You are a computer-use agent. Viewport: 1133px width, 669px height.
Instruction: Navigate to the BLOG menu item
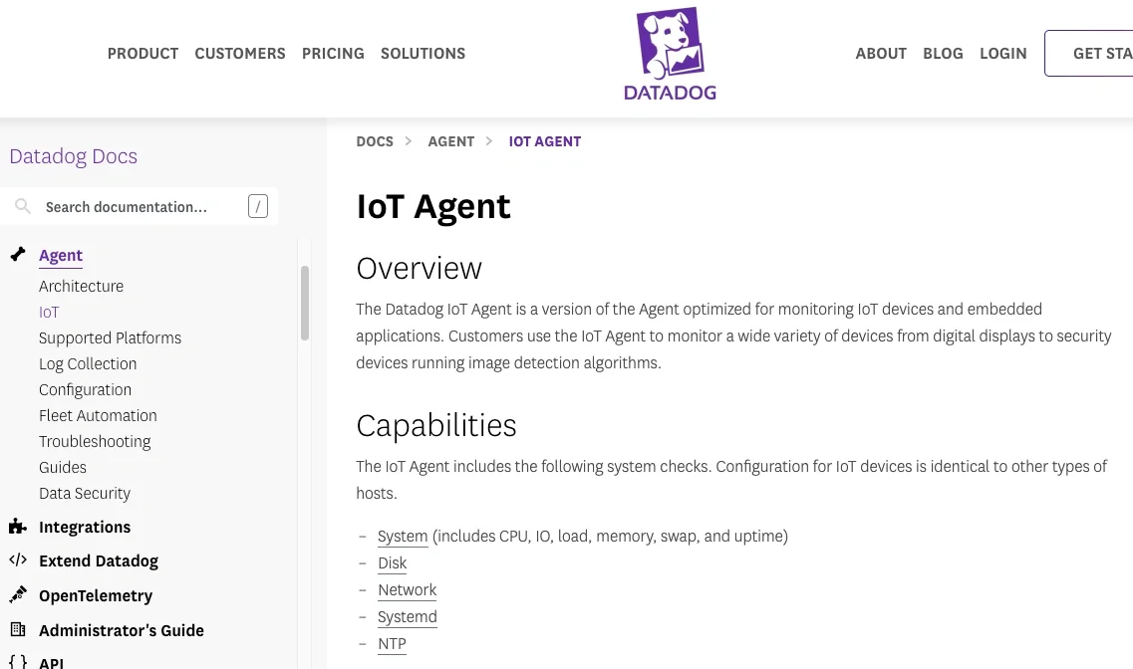(x=943, y=54)
